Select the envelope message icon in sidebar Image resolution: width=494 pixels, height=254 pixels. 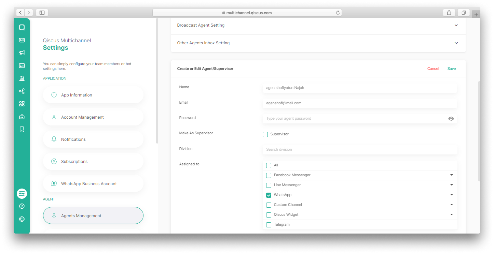(x=22, y=40)
